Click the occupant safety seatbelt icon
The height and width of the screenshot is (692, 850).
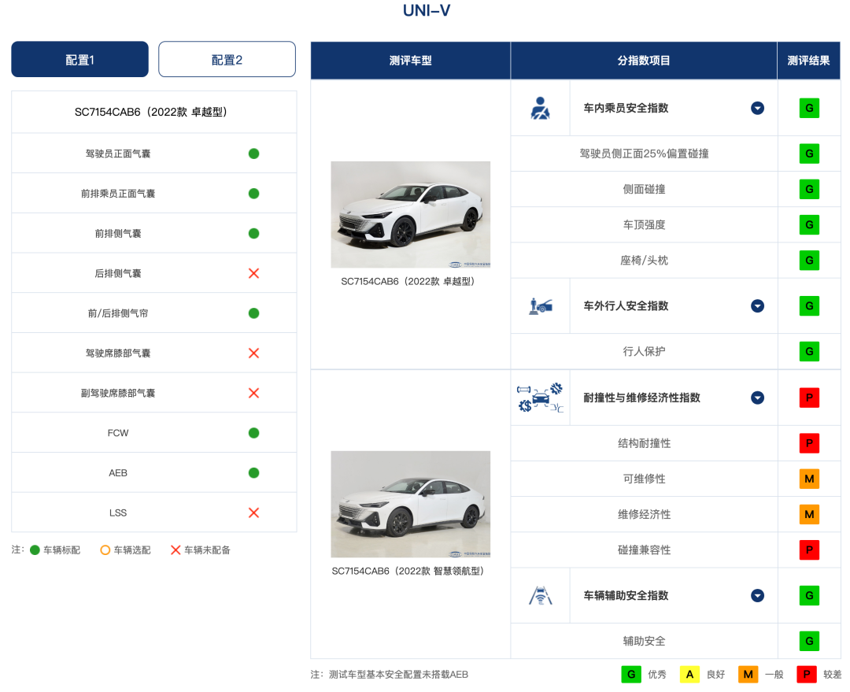(540, 108)
